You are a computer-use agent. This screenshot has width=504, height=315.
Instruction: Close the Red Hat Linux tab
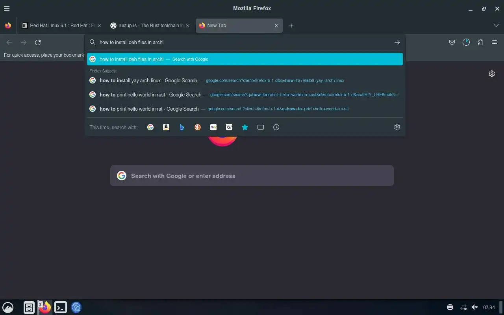coord(99,26)
